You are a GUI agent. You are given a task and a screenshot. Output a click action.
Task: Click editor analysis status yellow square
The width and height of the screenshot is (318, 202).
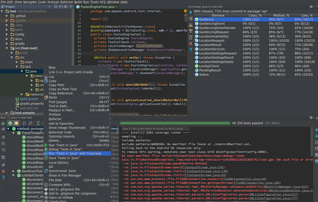[185, 11]
